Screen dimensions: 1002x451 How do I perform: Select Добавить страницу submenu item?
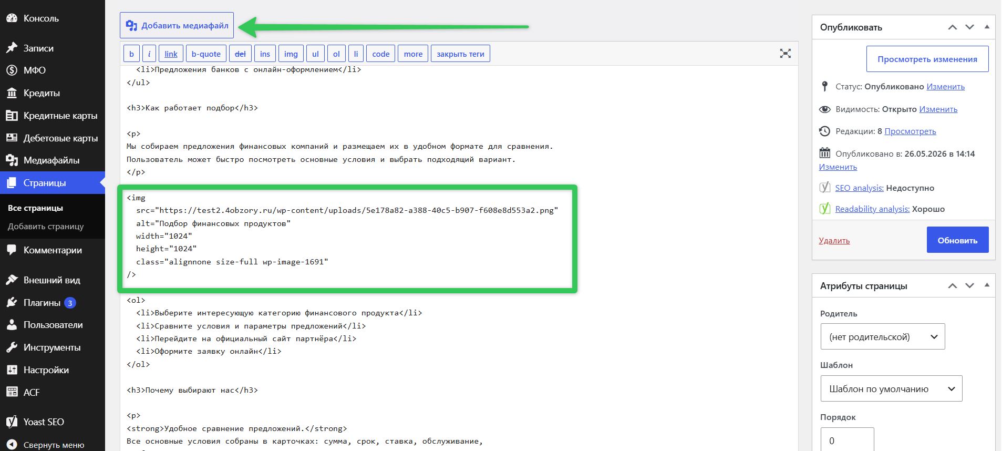click(46, 227)
